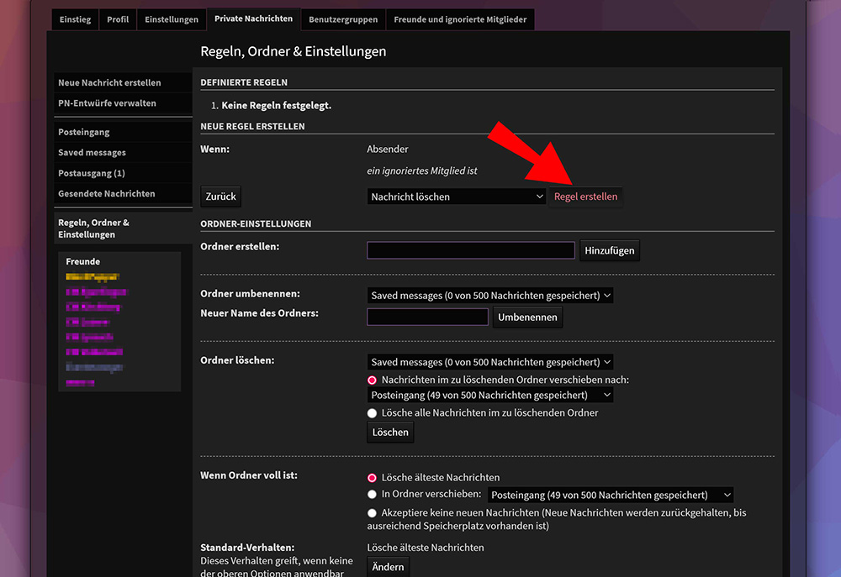
Task: Open Postausgang (1) in sidebar
Action: 92,173
